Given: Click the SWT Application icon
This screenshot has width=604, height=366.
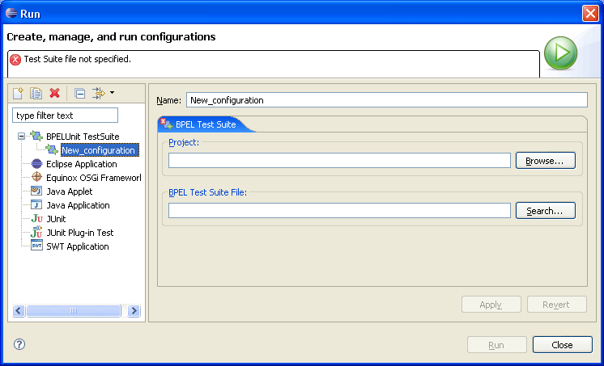Looking at the screenshot, I should 36,246.
